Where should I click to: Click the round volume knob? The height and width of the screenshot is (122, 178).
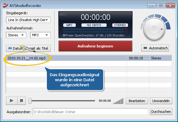pos(154,29)
